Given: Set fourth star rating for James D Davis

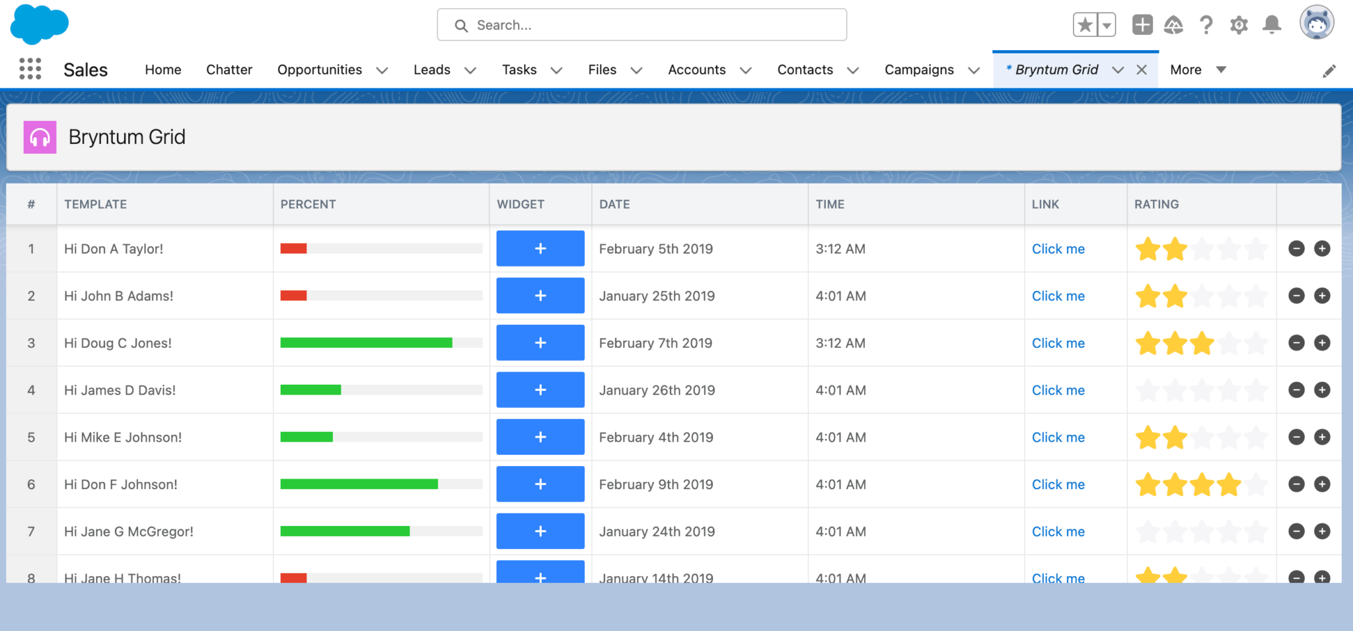Looking at the screenshot, I should click(x=1229, y=390).
